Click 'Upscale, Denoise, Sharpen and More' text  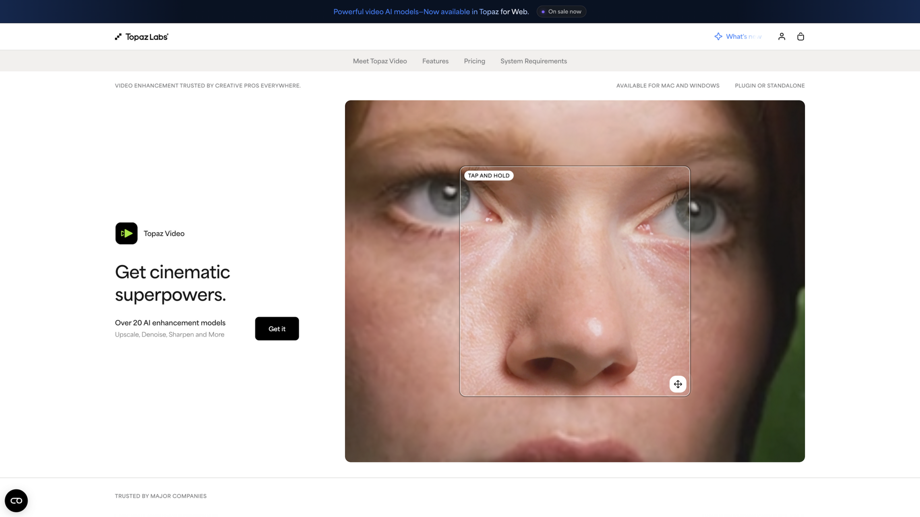(170, 335)
